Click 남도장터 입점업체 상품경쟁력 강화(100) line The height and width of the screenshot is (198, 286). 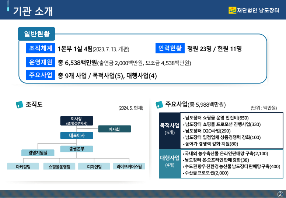[223, 137]
